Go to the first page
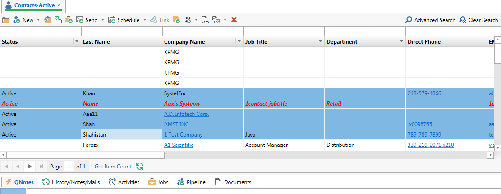501x194 pixels. click(x=6, y=166)
